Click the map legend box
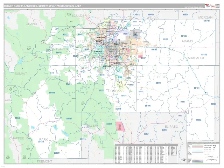The image size is (224, 168). [x=203, y=153]
